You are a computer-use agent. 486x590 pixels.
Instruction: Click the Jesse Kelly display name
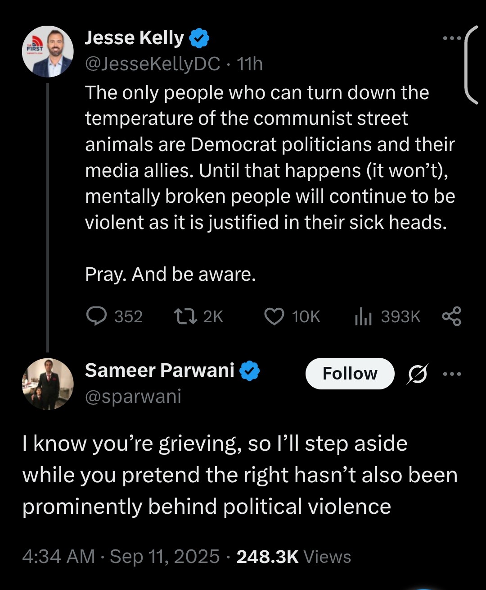(134, 38)
